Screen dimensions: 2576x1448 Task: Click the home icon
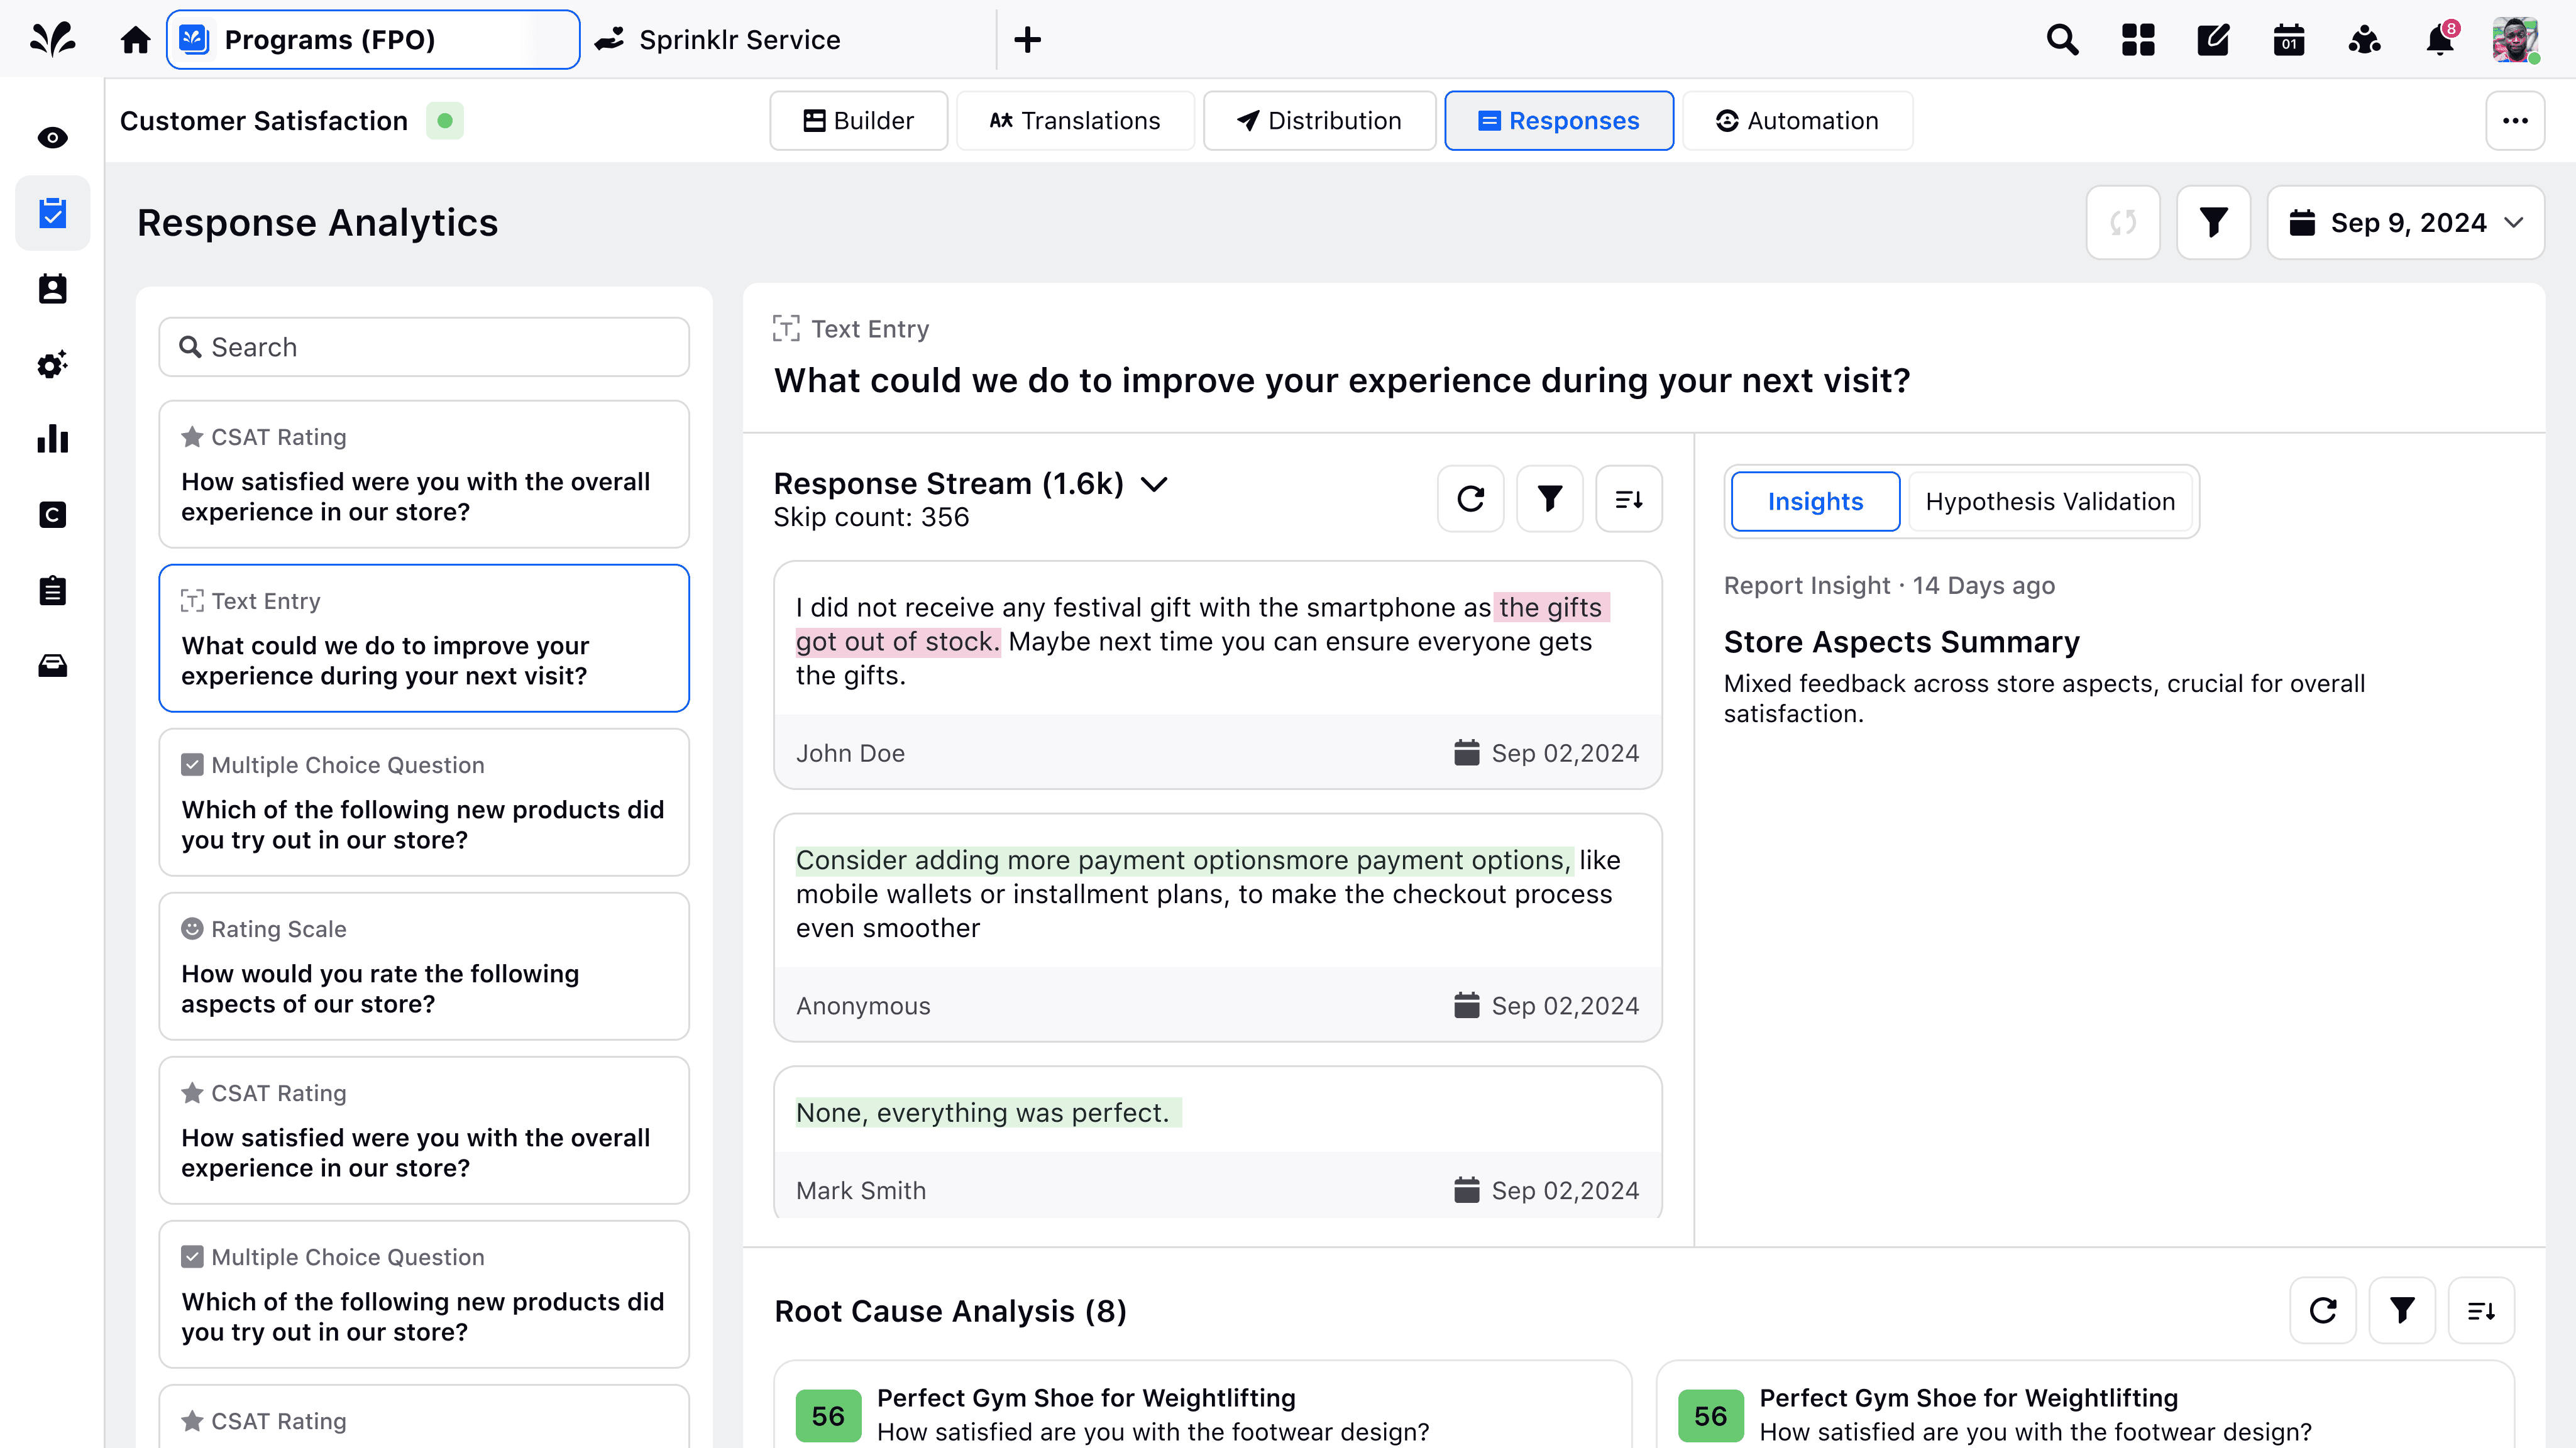[x=135, y=40]
